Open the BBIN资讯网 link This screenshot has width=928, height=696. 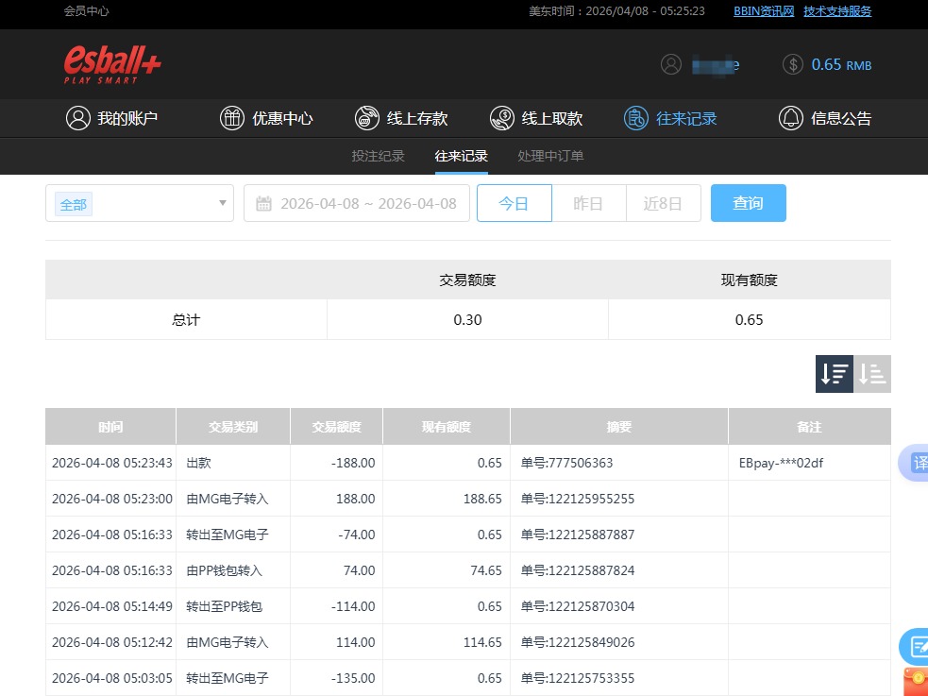(x=763, y=10)
